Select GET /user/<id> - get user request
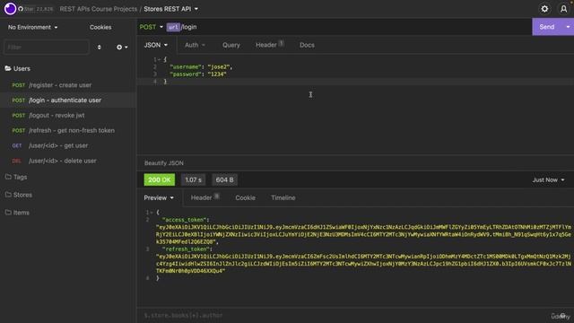The height and width of the screenshot is (323, 574). pos(68,145)
